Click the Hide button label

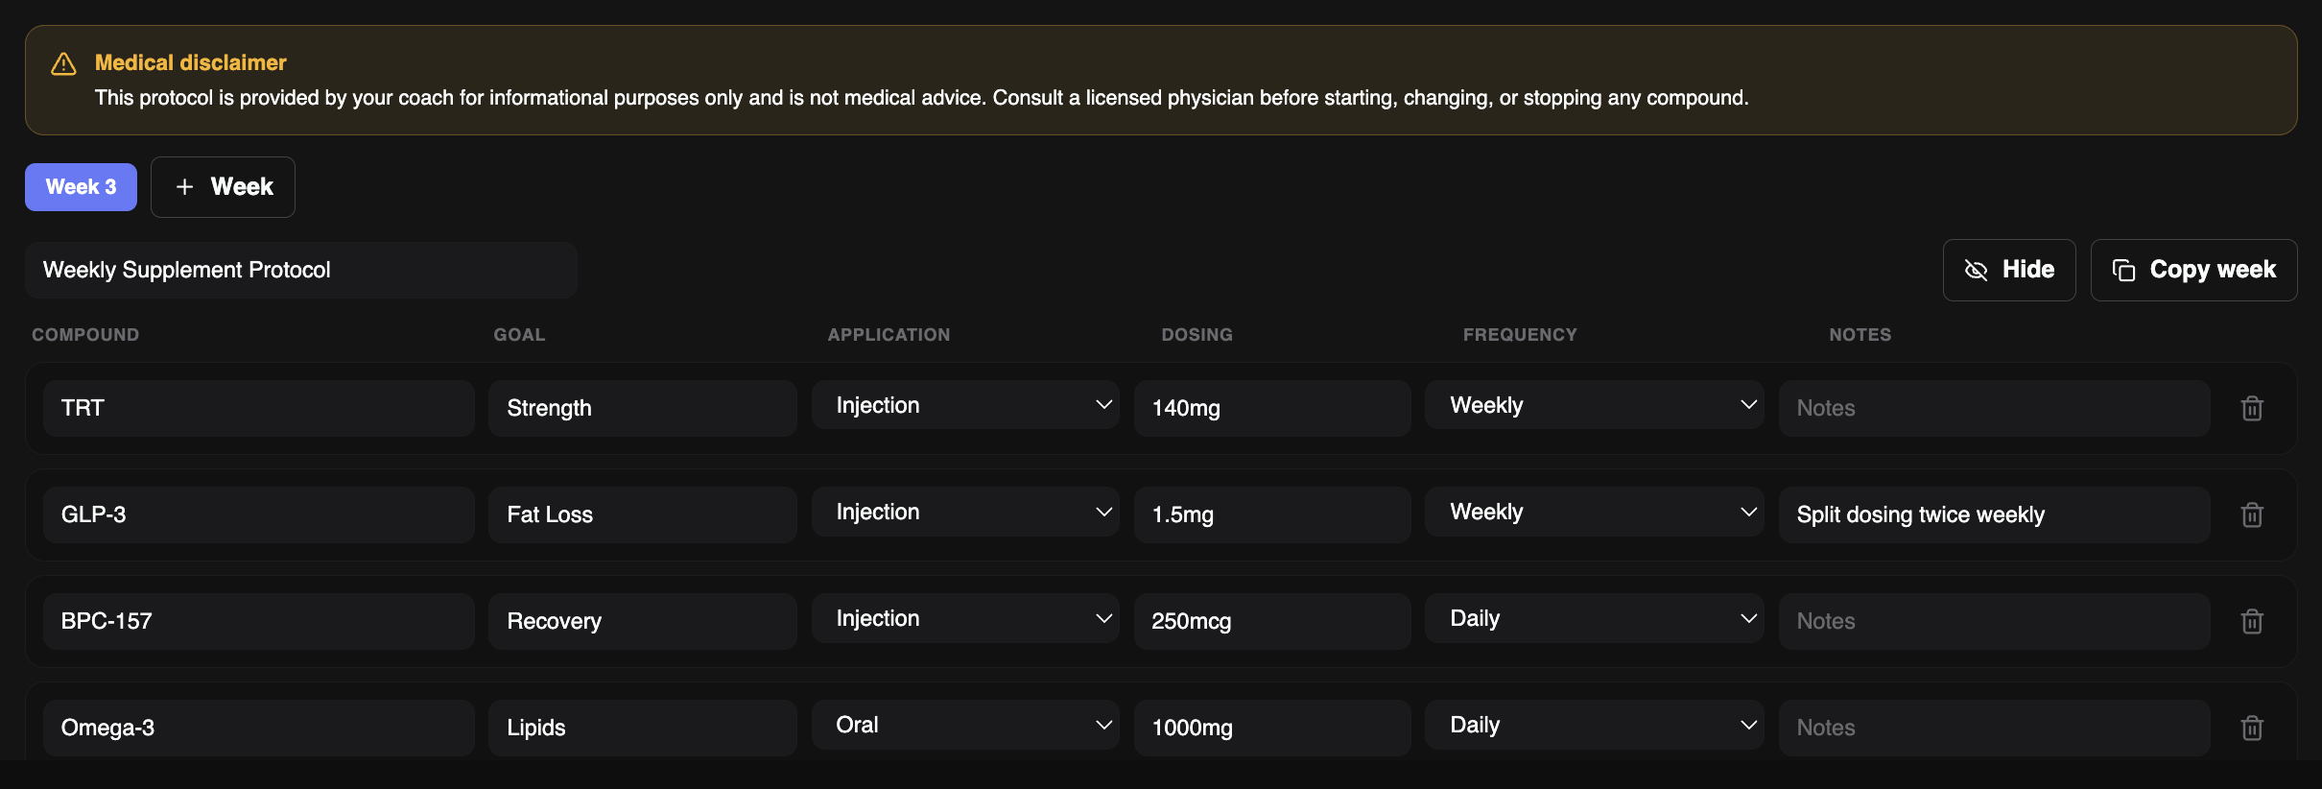coord(2028,270)
